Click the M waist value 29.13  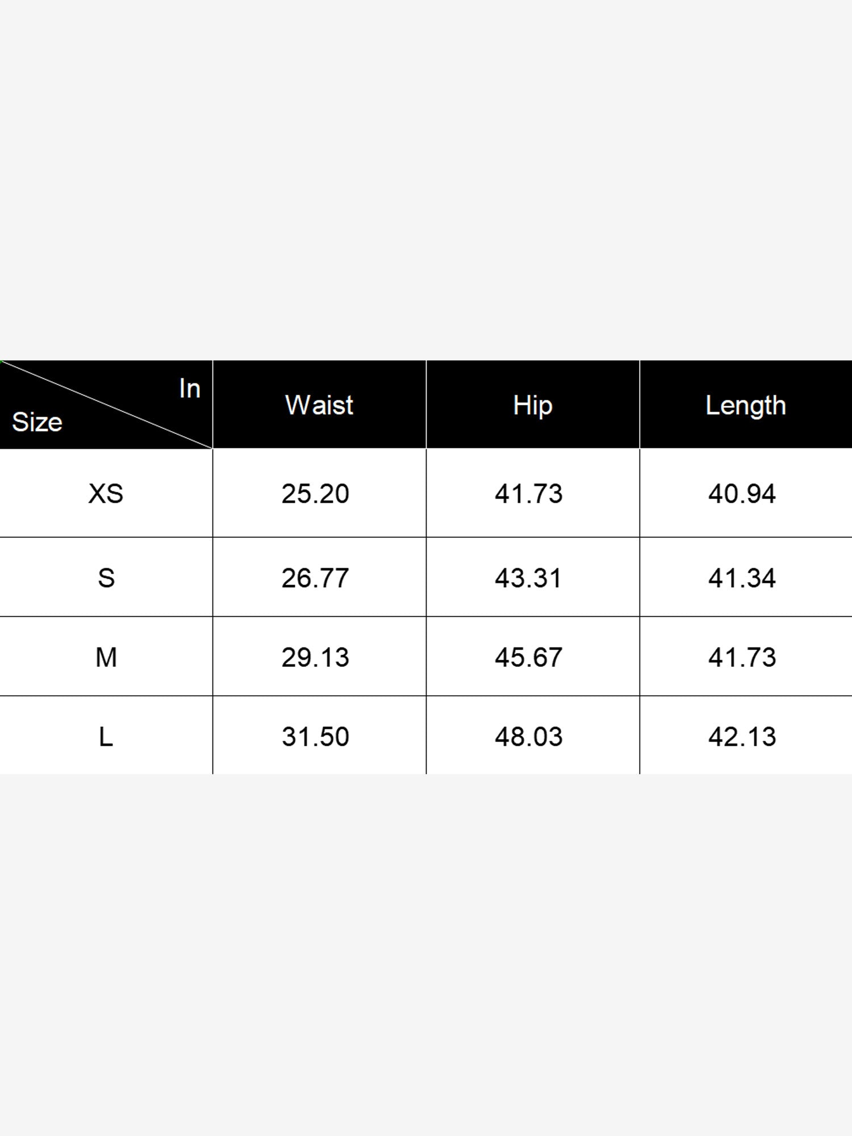pyautogui.click(x=315, y=657)
